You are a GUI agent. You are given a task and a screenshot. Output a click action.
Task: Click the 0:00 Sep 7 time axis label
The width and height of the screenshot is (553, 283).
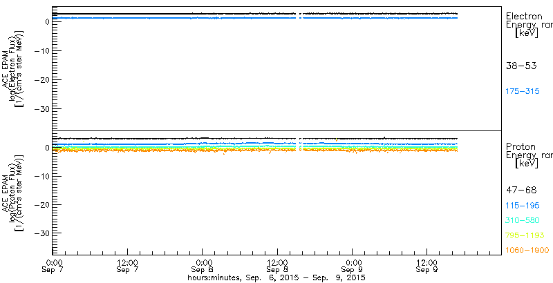click(54, 266)
